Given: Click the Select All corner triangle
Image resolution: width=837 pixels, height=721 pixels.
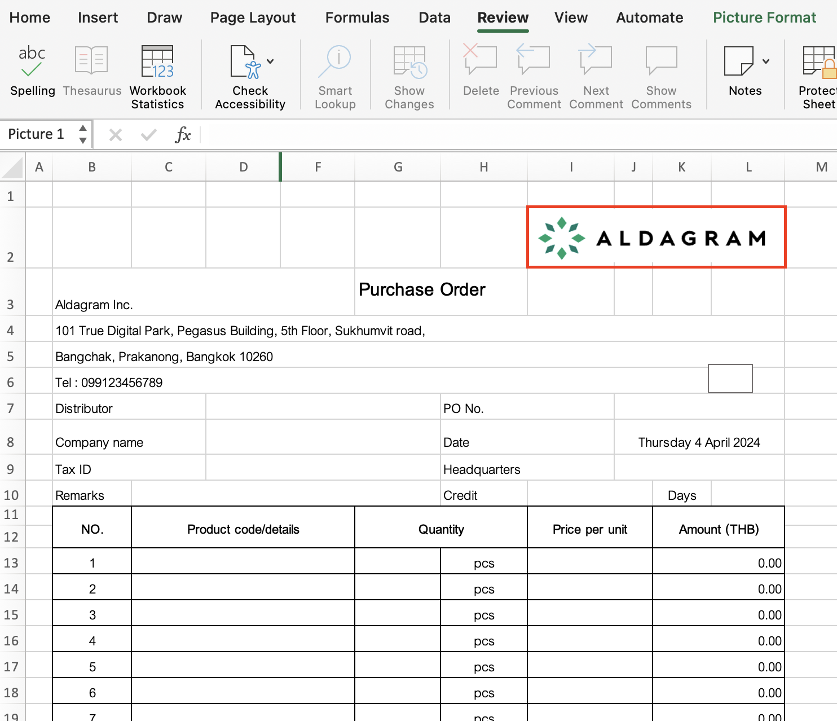Looking at the screenshot, I should point(12,168).
